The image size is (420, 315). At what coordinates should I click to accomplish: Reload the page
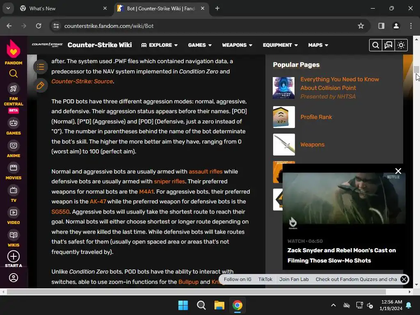(39, 26)
